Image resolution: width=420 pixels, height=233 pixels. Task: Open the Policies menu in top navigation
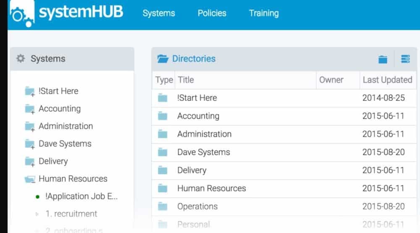click(212, 13)
